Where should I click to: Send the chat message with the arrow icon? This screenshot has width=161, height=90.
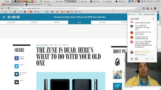152,59
